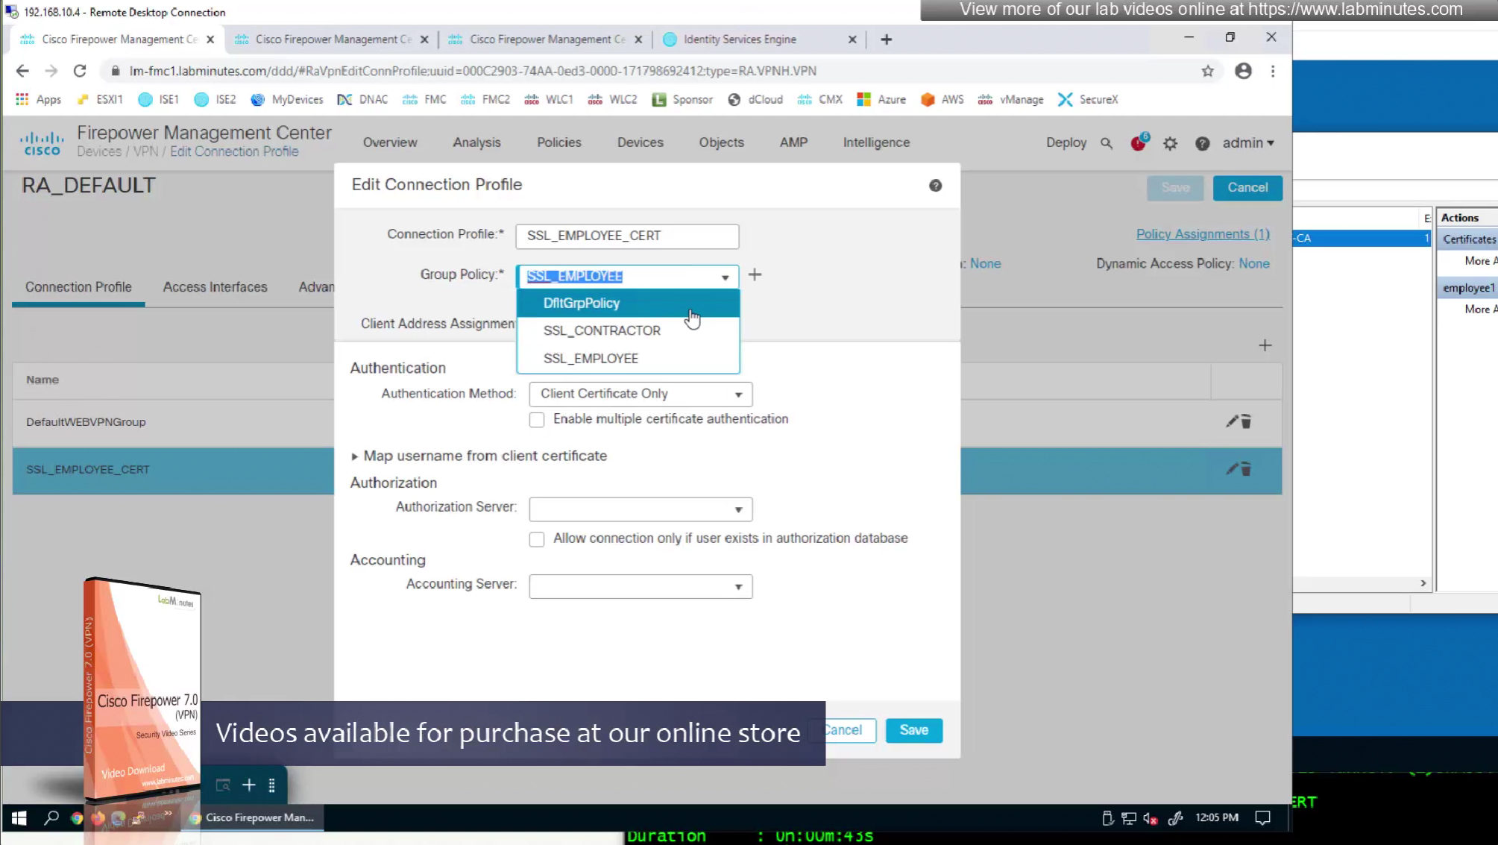Delete the SSL_EMPLOYEE_CERT profile trash icon

click(1246, 469)
